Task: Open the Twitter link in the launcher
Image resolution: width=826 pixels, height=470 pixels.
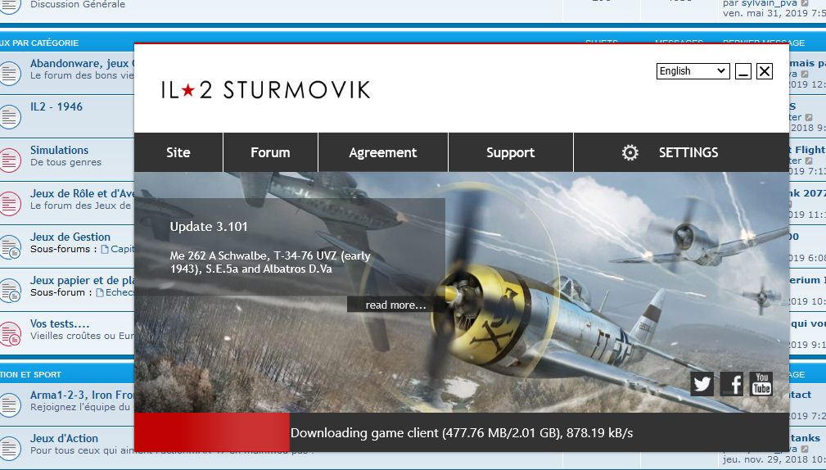Action: point(702,383)
